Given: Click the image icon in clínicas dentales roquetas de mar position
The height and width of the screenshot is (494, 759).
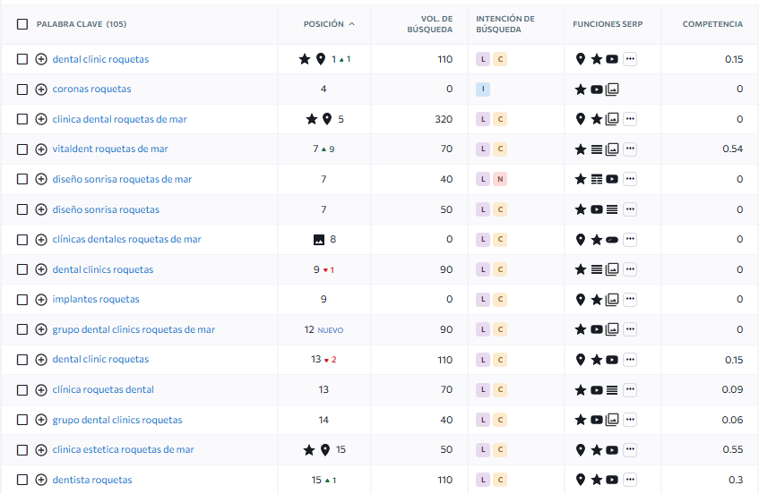Looking at the screenshot, I should (318, 240).
